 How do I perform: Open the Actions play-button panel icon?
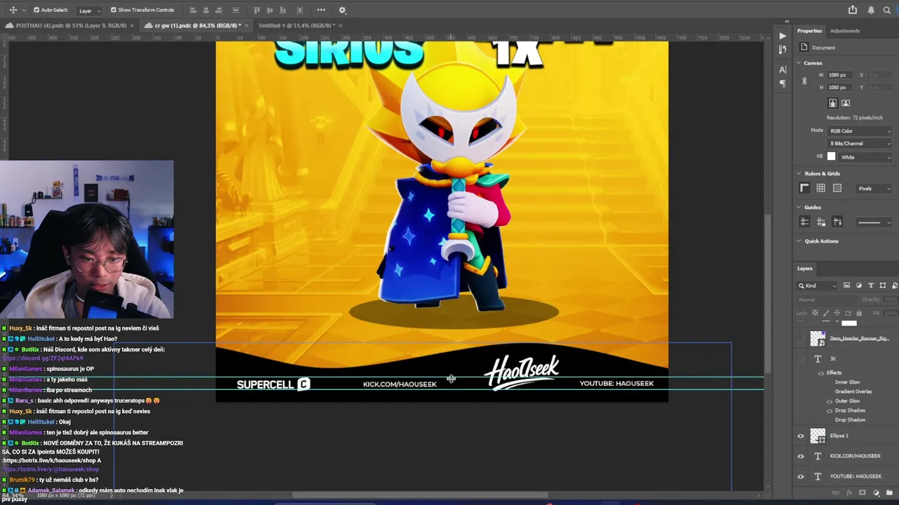782,36
